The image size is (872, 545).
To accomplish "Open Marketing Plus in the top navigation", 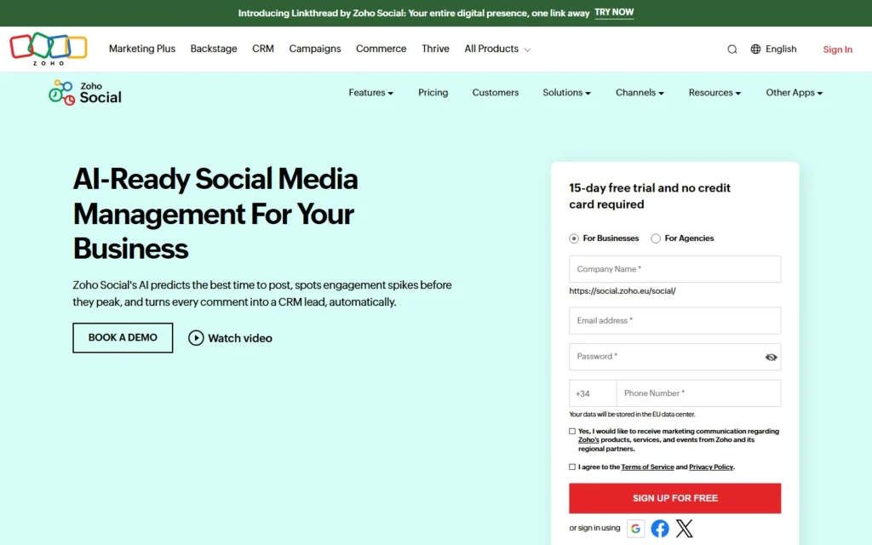I will [x=142, y=49].
